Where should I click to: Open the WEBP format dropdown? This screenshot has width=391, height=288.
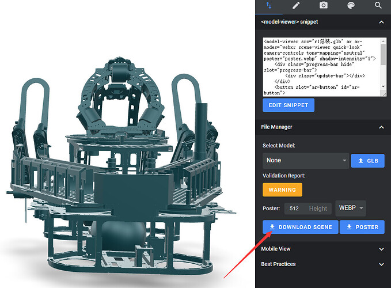coord(350,208)
